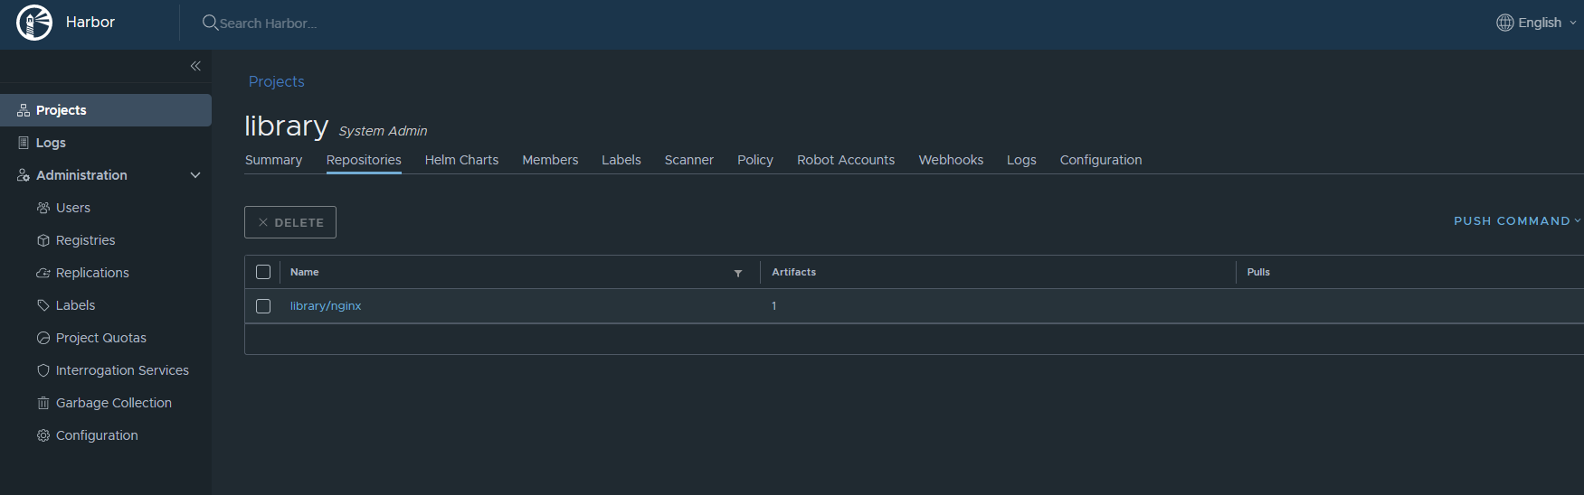1584x495 pixels.
Task: Open the library/nginx repository link
Action: (x=326, y=306)
